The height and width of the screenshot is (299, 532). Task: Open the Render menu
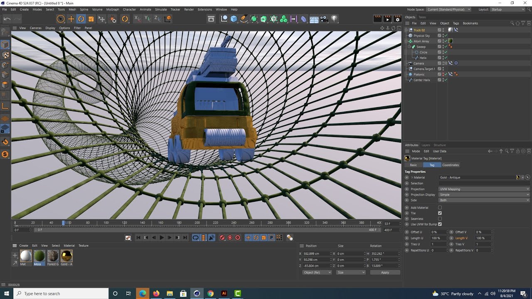pos(189,9)
